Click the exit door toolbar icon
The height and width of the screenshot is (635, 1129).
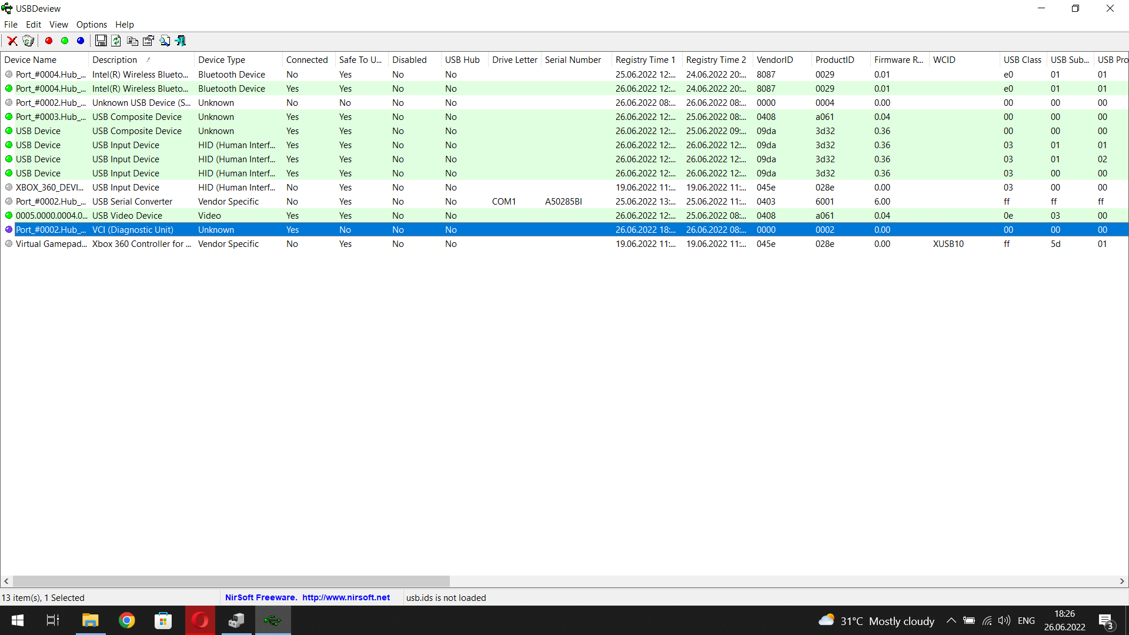tap(181, 41)
